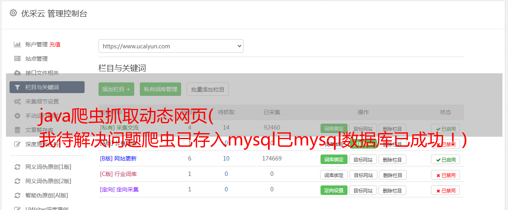Screen dimensions: 508x210
Task: Toggle 已启用 status of the 采集交流 row
Action: (446, 128)
